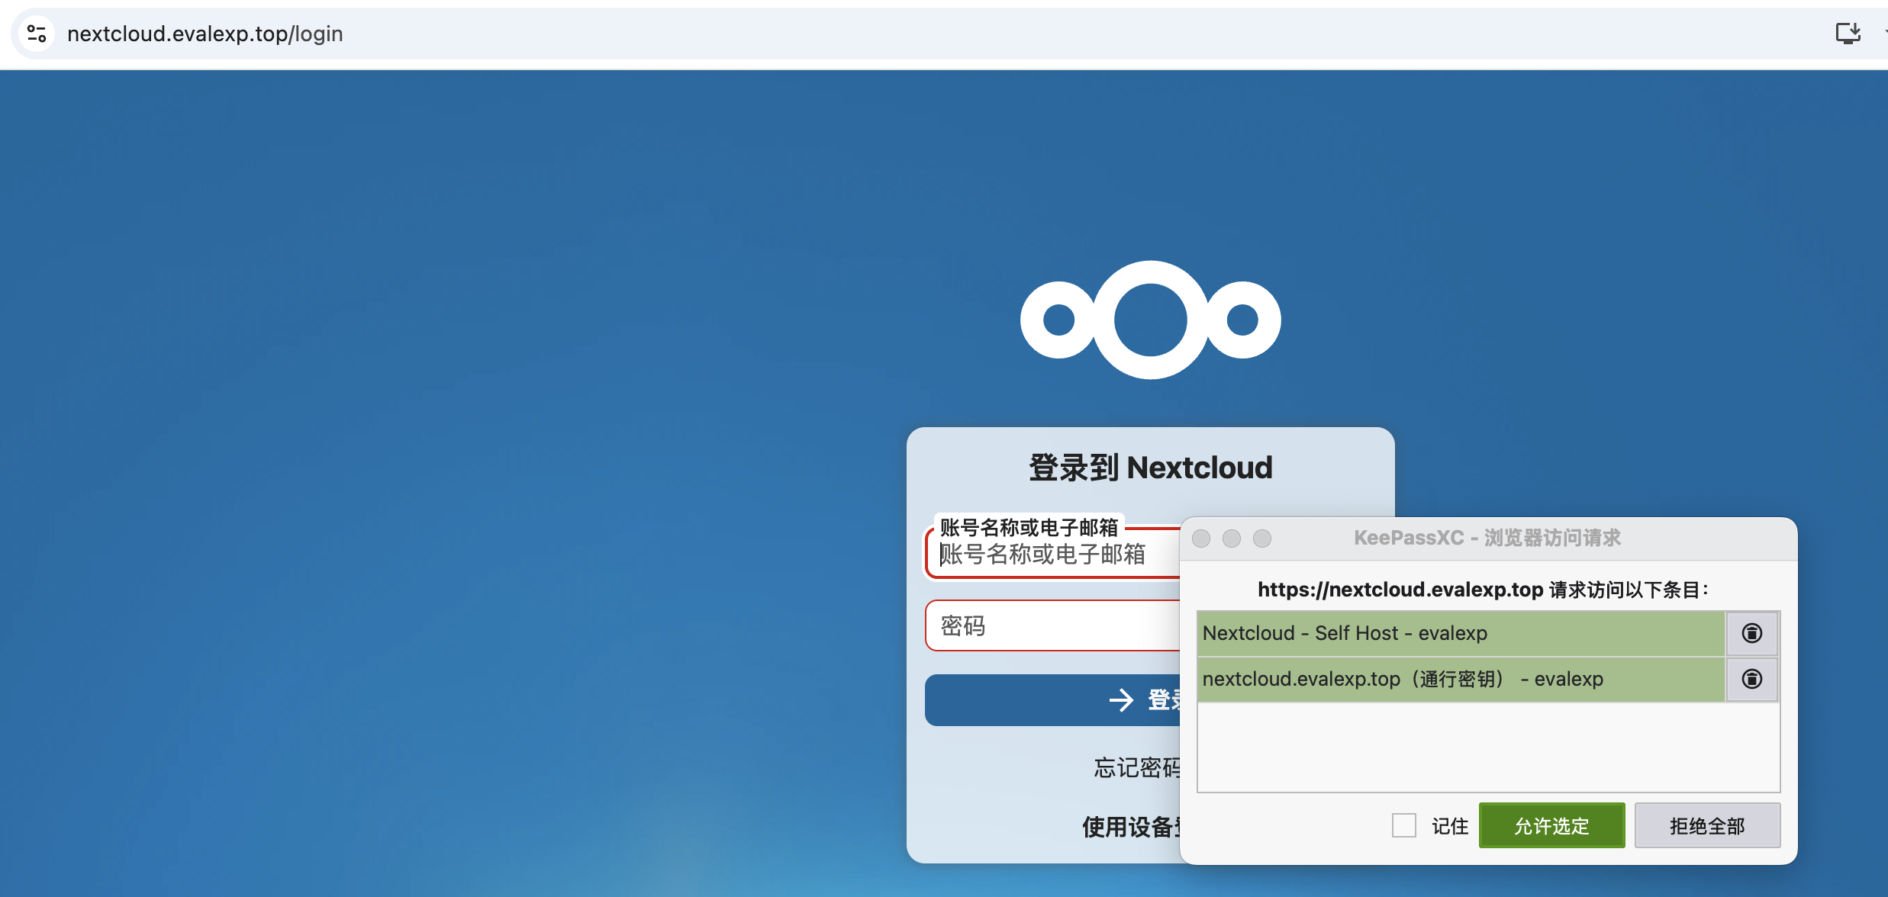The width and height of the screenshot is (1888, 897).
Task: Click the white Nextcloud logo
Action: tap(1150, 320)
